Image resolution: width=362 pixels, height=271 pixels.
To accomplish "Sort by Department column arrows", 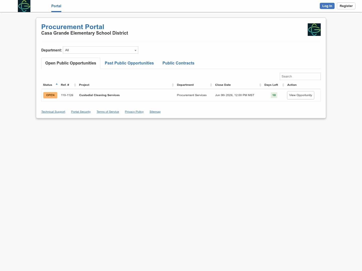I will [x=211, y=85].
